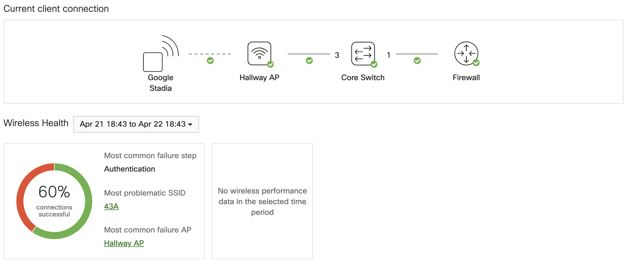Screen dimensions: 630x264
Task: Click green check on wireless dashed link
Action: point(210,61)
